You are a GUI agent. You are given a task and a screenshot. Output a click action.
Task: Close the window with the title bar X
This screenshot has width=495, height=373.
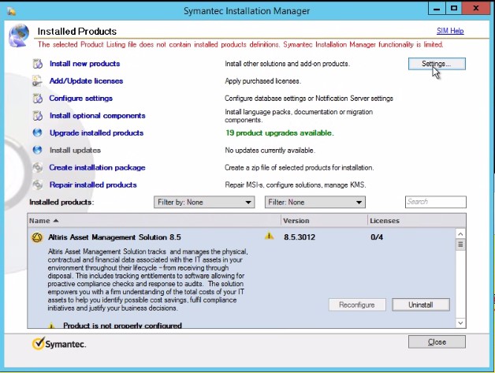click(x=476, y=9)
